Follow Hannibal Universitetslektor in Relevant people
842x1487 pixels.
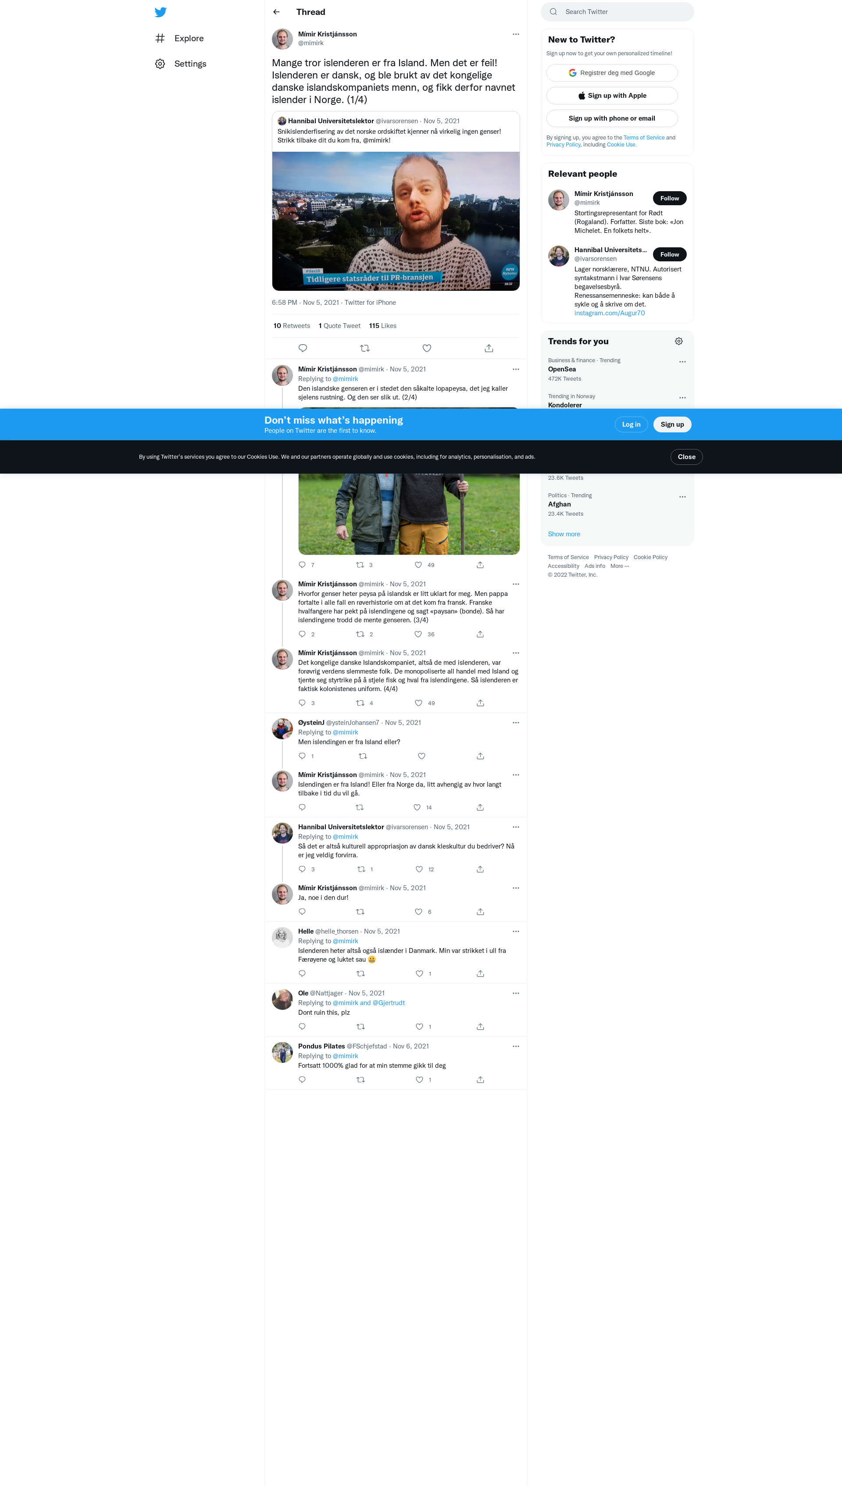click(670, 254)
